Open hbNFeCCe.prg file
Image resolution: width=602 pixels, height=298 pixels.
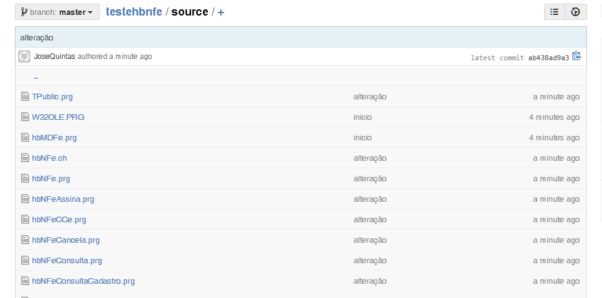tap(59, 220)
